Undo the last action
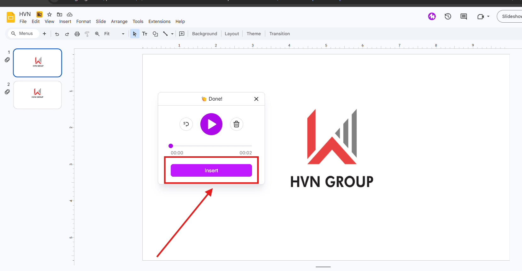This screenshot has height=271, width=522. point(57,34)
